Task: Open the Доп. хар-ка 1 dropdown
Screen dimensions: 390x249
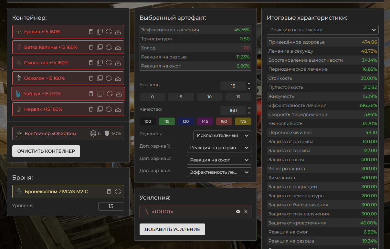Action: (219, 148)
